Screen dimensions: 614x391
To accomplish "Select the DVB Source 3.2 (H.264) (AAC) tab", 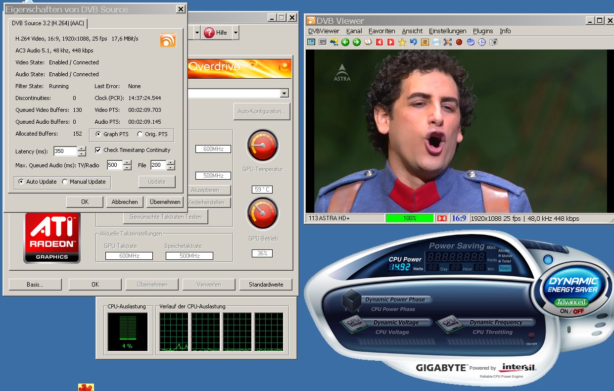I will [x=48, y=23].
